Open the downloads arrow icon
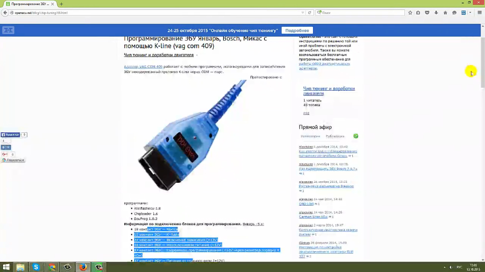This screenshot has height=272, width=485. coord(436,13)
